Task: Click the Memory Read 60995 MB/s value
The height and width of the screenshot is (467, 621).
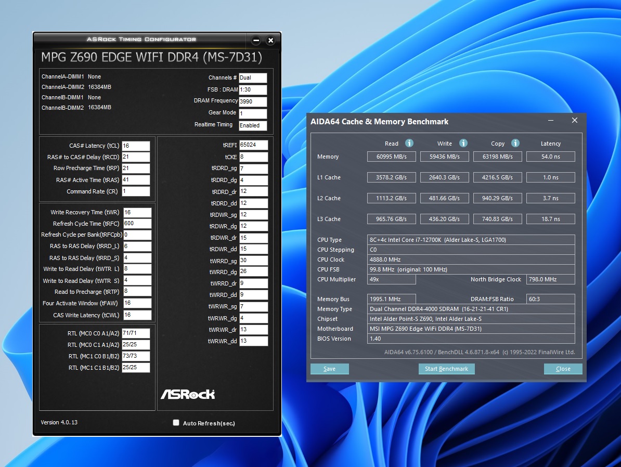Action: pyautogui.click(x=391, y=157)
